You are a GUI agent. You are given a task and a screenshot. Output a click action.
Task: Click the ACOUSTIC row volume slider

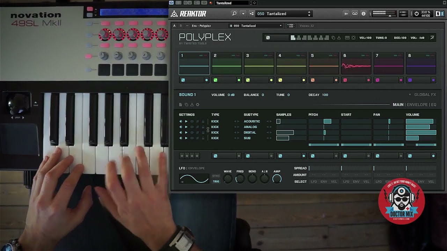[421, 121]
